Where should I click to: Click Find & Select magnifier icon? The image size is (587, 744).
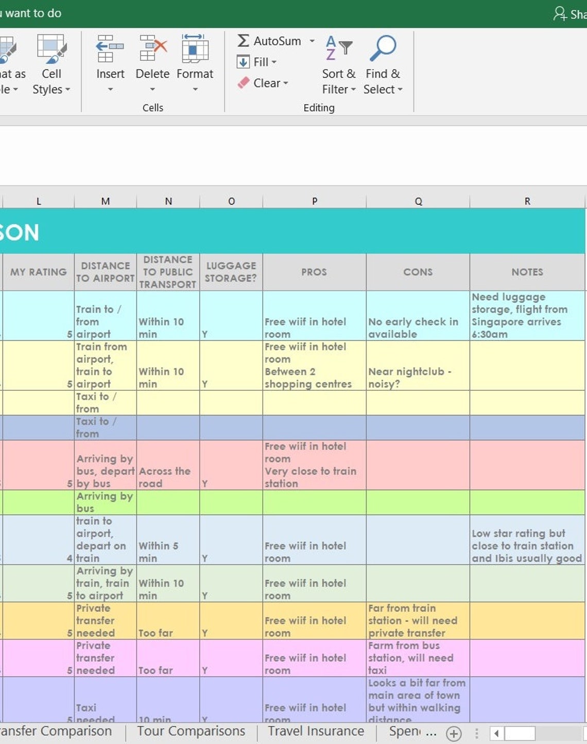coord(383,49)
